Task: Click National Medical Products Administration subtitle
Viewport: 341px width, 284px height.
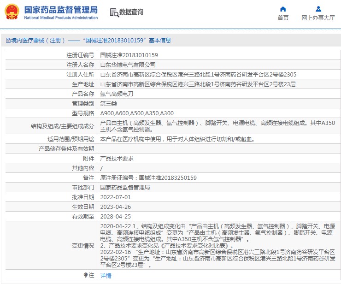Action: (61, 18)
